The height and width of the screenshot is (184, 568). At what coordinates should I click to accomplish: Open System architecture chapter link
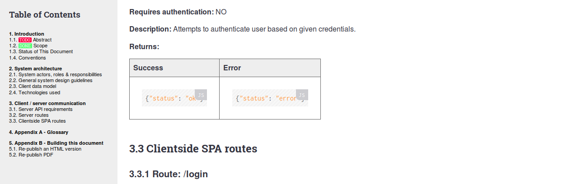[x=35, y=69]
